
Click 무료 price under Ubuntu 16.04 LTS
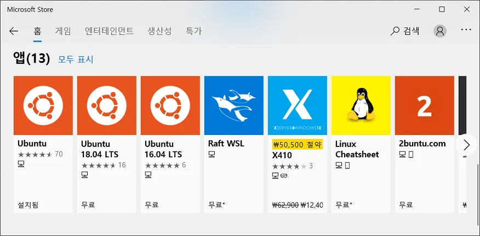click(x=152, y=204)
